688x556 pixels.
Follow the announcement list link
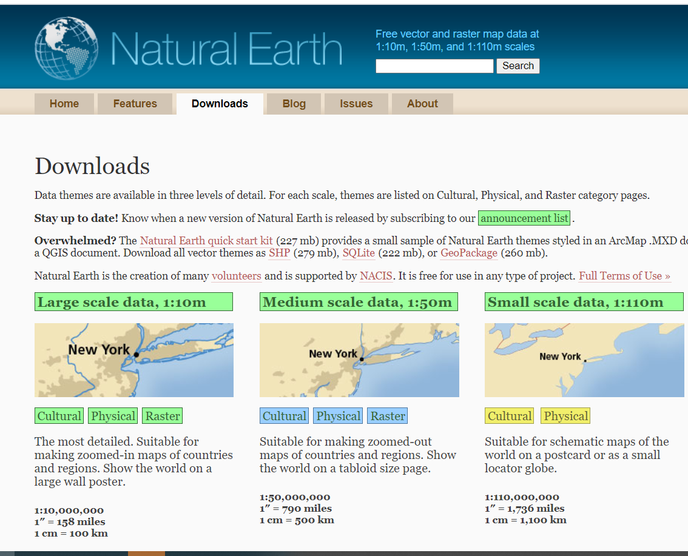tap(524, 218)
